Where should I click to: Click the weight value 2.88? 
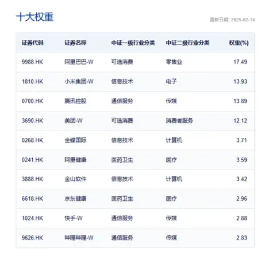241,218
